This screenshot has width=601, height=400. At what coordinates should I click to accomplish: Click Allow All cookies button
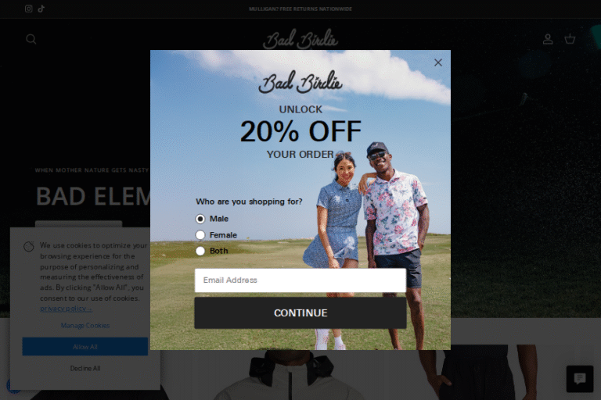pos(85,346)
